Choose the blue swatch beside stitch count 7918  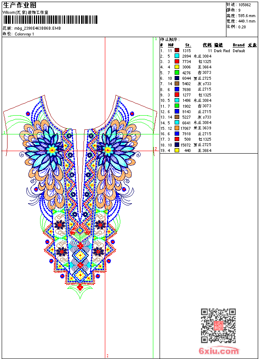tap(177, 134)
